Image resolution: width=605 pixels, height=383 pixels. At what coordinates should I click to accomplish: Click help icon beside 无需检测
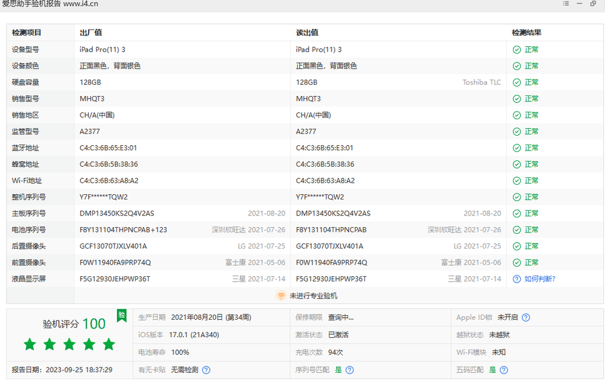coord(206,370)
